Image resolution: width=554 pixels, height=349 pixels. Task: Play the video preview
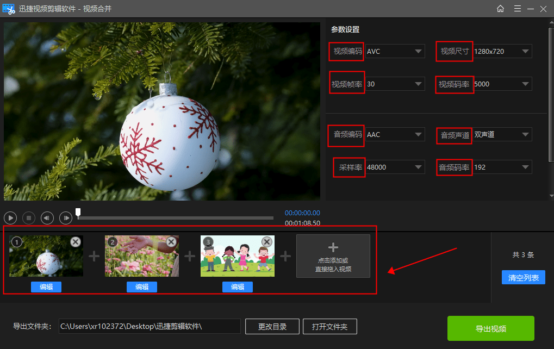10,218
